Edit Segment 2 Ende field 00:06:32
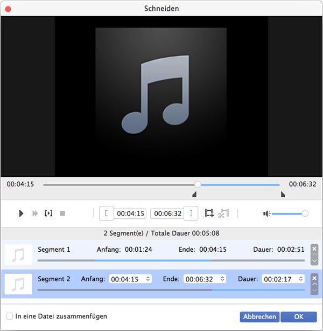Viewport: 323px width, 331px height. 205,279
